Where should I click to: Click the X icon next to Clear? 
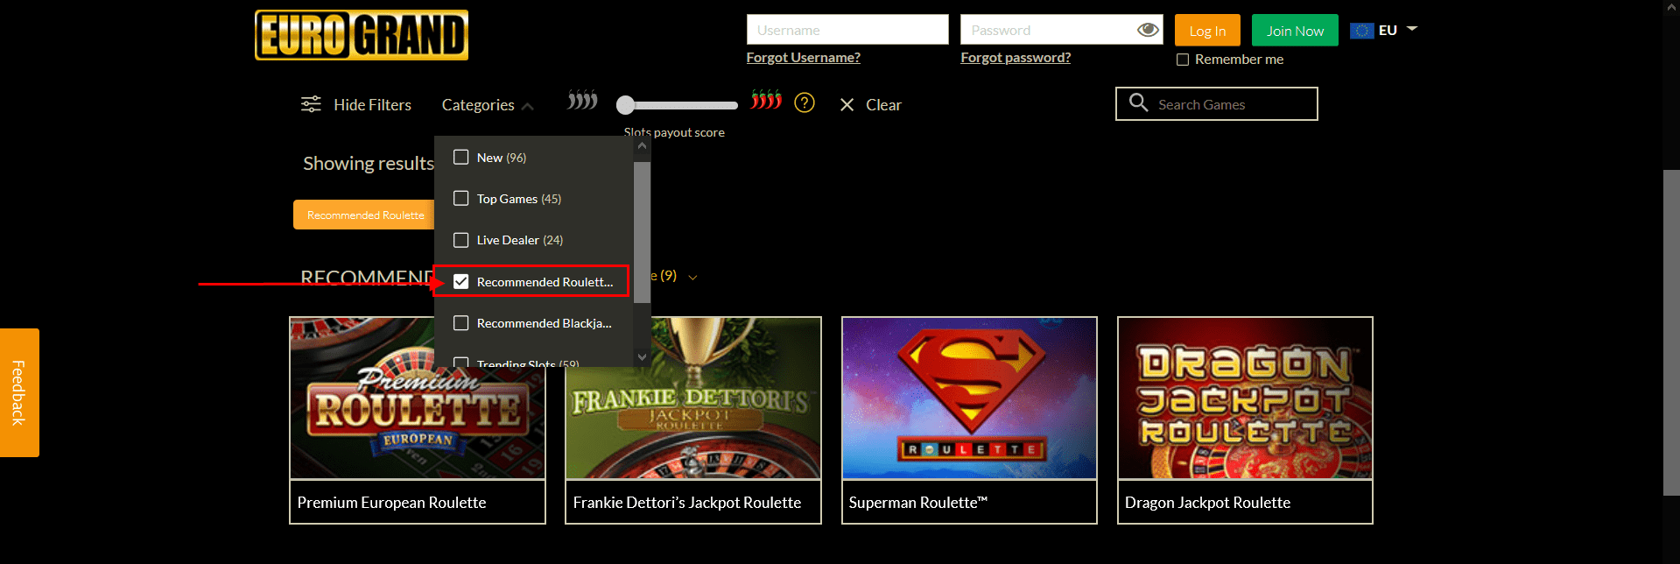click(x=847, y=105)
